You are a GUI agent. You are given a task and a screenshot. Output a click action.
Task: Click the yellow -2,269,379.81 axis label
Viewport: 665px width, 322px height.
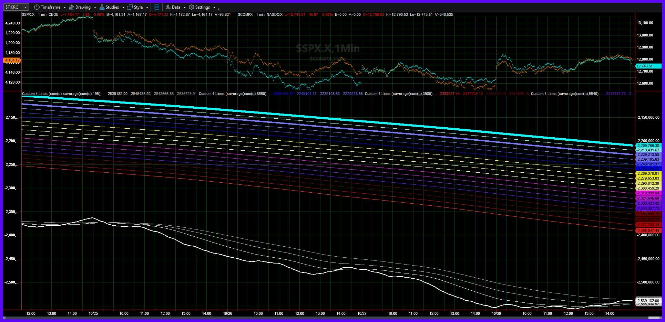pyautogui.click(x=649, y=174)
